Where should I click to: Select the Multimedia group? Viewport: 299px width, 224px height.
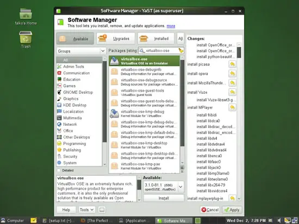(79, 118)
